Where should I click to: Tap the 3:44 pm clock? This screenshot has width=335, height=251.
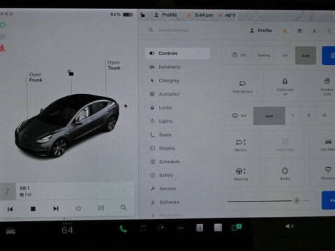204,15
